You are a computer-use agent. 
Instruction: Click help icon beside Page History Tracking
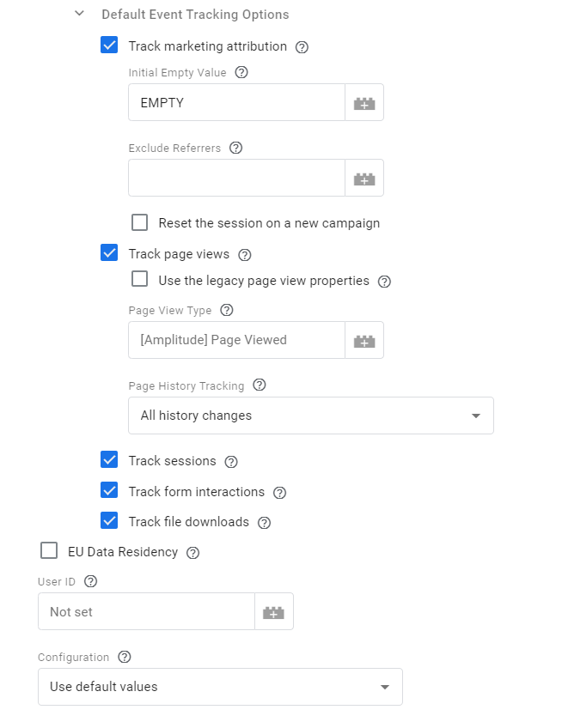[x=260, y=385]
